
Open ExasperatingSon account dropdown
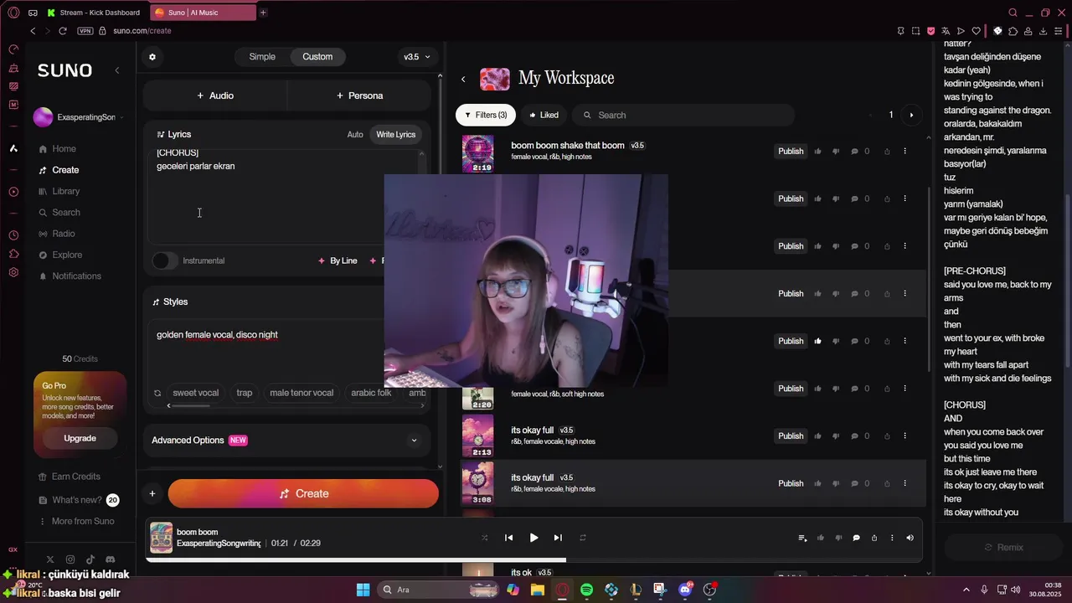(79, 117)
